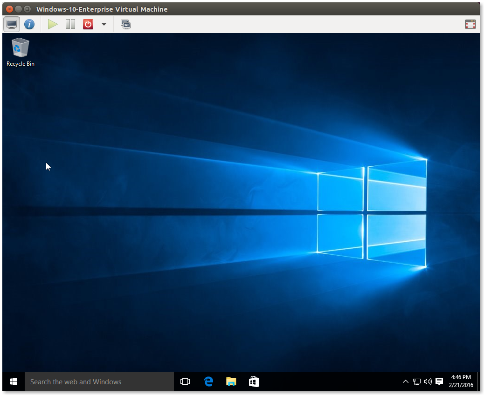Click Show desktop strip at taskbar end

[x=478, y=382]
